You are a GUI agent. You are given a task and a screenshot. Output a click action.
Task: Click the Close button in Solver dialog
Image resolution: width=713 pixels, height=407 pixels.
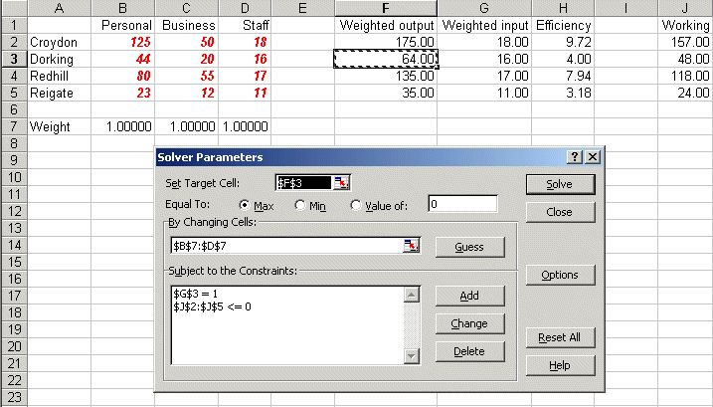[x=558, y=212]
